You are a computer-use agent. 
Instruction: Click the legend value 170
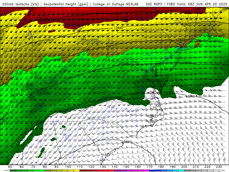pyautogui.click(x=149, y=167)
